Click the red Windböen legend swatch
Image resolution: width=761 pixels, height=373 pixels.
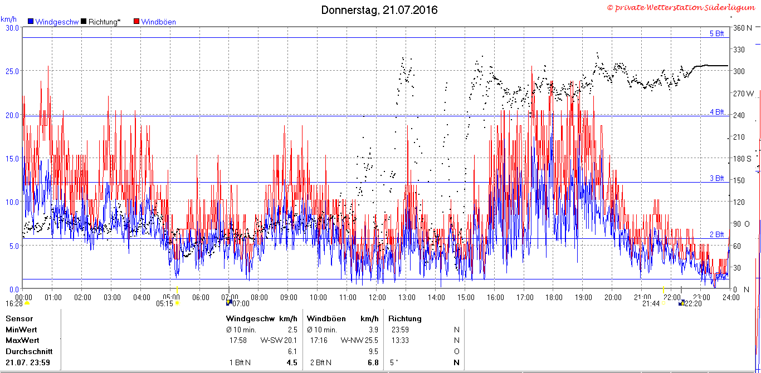(136, 22)
